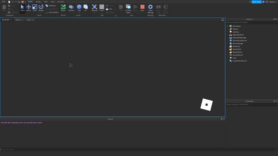Undock the Explorer panel

tap(274, 19)
